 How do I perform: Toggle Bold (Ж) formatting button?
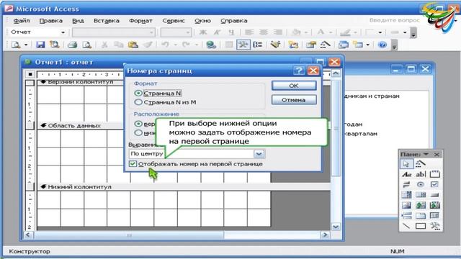point(203,32)
